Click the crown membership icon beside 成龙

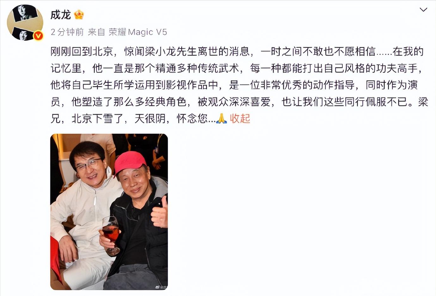[x=79, y=15]
